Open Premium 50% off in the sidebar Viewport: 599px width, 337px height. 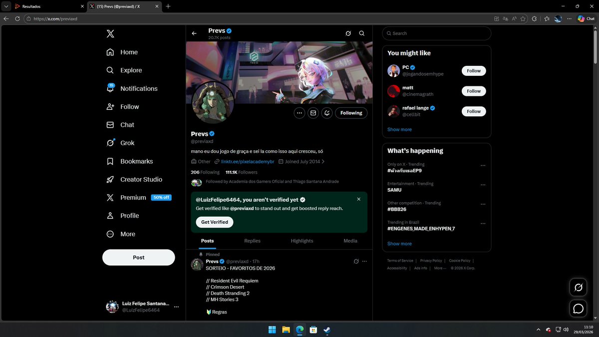pyautogui.click(x=139, y=197)
